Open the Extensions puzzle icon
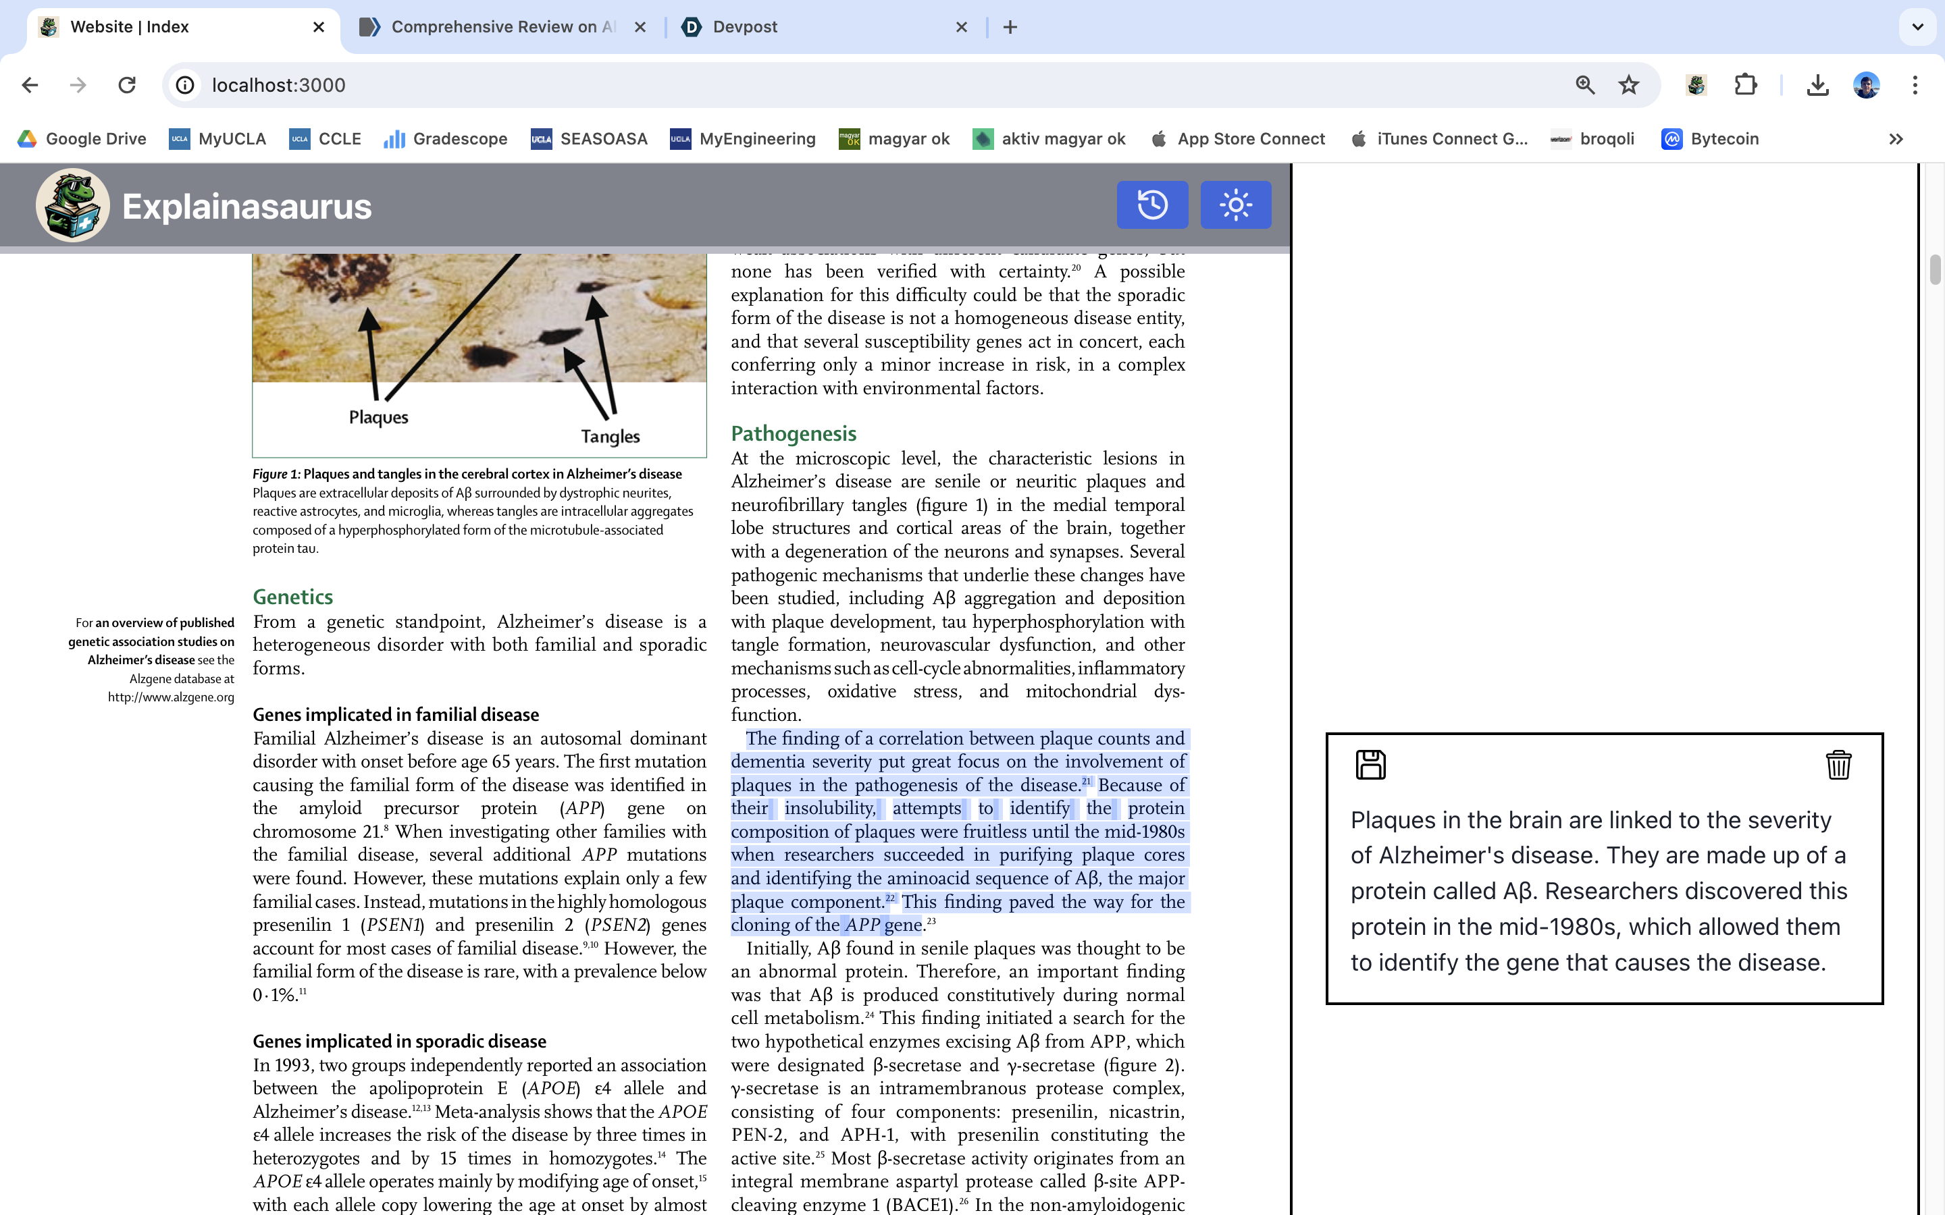1945x1215 pixels. point(1745,85)
